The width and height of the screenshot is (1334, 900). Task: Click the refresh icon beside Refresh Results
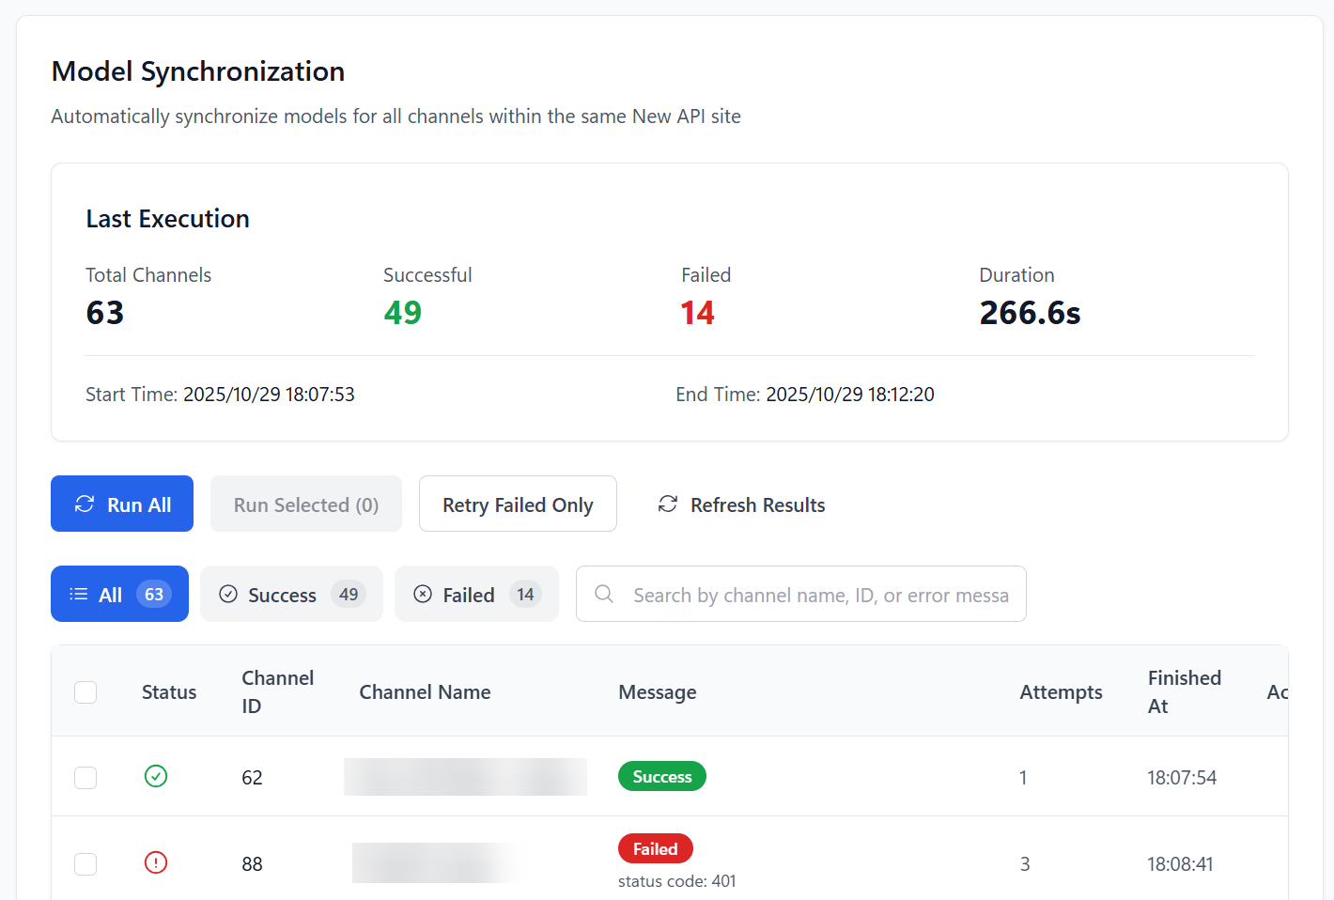(668, 504)
